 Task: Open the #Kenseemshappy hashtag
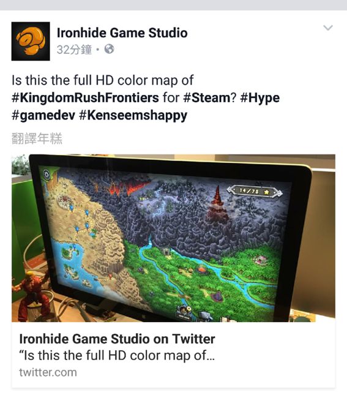[x=133, y=115]
